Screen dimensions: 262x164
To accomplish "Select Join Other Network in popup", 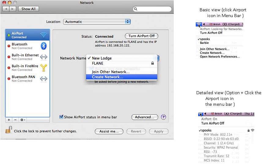I will [x=122, y=72].
